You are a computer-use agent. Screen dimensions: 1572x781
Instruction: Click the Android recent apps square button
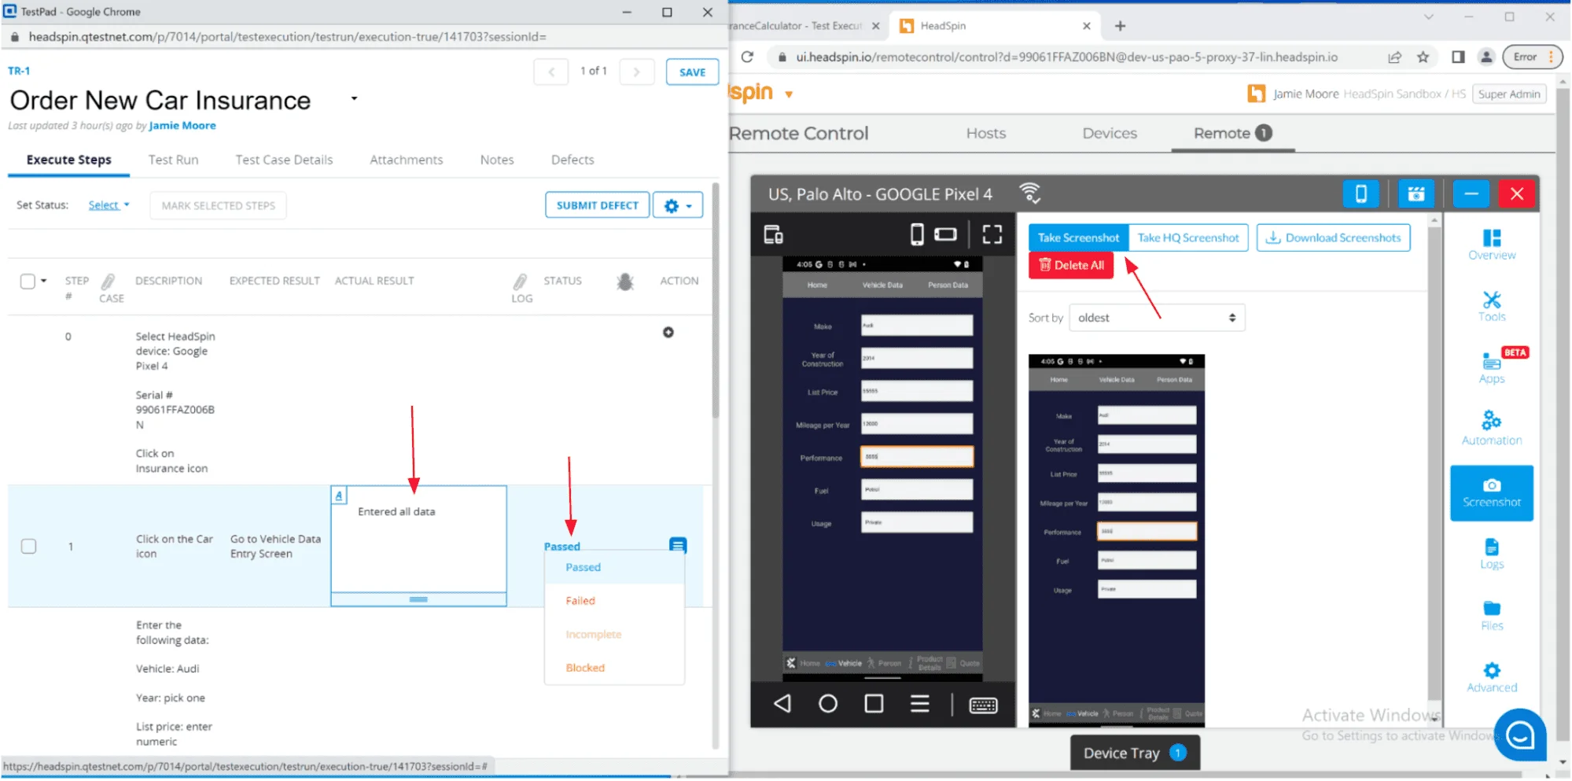(x=874, y=703)
